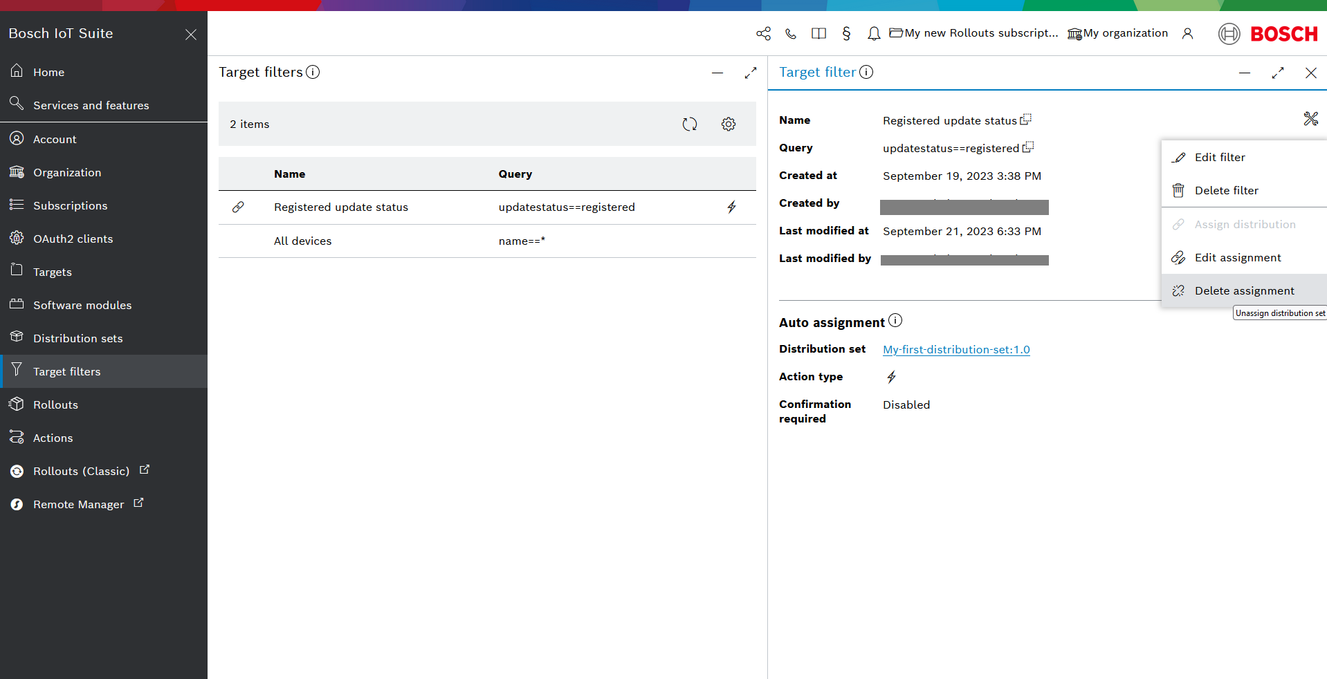Open the My-first-distribution-set:1.0 link
This screenshot has width=1327, height=679.
coord(956,350)
